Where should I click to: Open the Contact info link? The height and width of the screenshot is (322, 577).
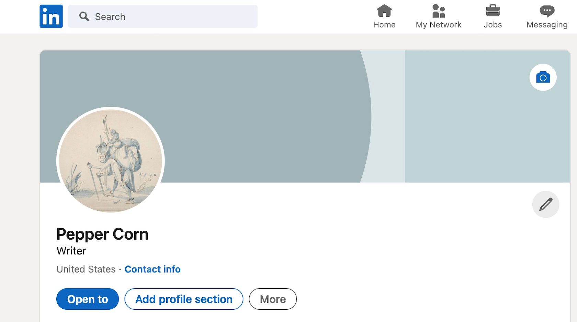(152, 269)
